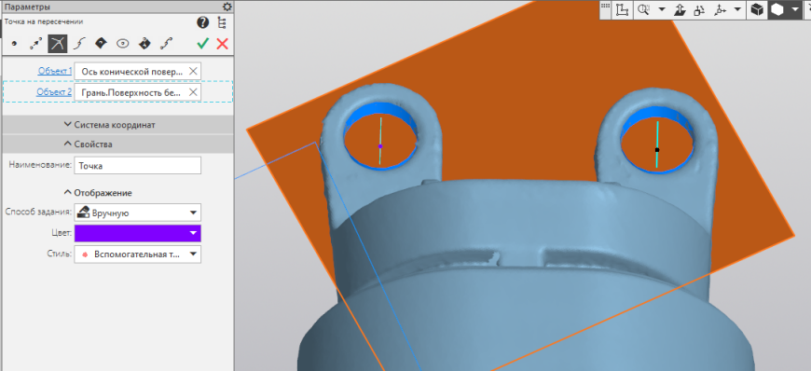811x371 pixels.
Task: Select the point on curve method
Action: tap(78, 44)
